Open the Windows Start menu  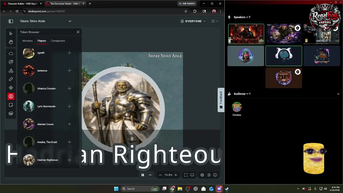click(116, 189)
